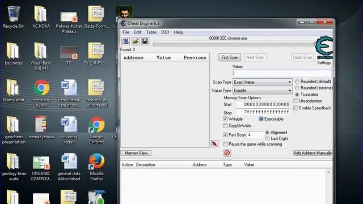The height and width of the screenshot is (204, 363).
Task: Enable Pause the game while scanning
Action: point(225,144)
